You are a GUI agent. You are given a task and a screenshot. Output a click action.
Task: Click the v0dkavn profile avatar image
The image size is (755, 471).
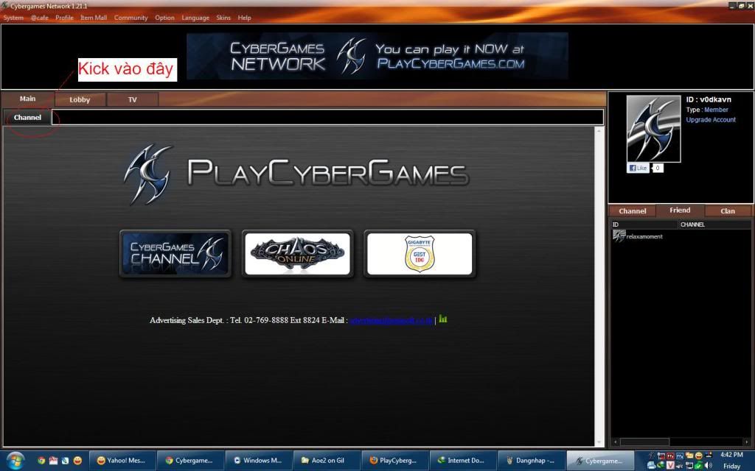[653, 129]
